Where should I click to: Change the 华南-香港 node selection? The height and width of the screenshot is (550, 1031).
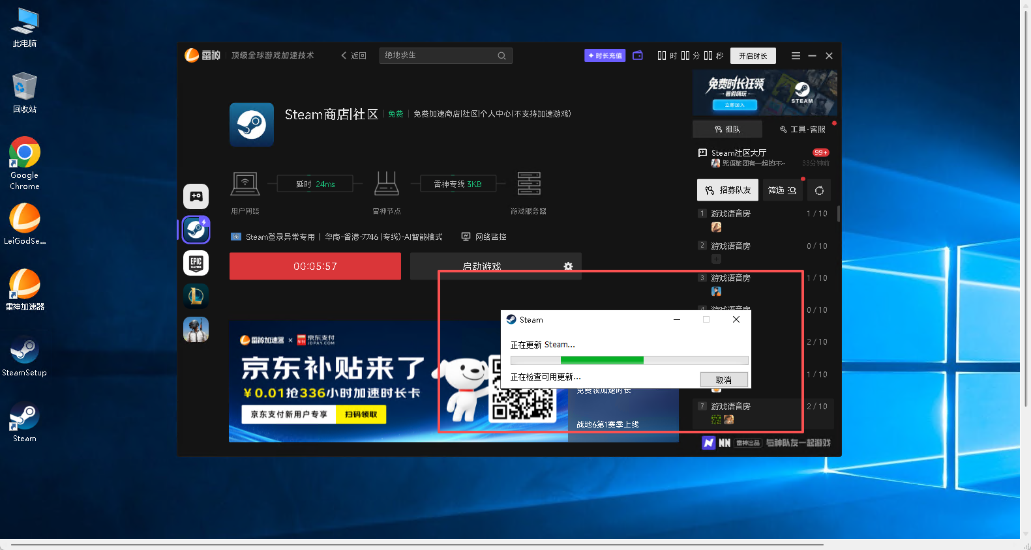[x=383, y=237]
